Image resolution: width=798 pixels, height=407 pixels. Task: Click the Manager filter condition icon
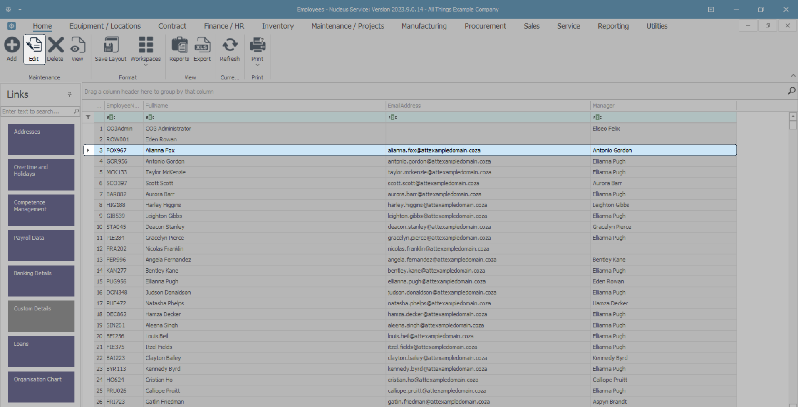(x=597, y=117)
